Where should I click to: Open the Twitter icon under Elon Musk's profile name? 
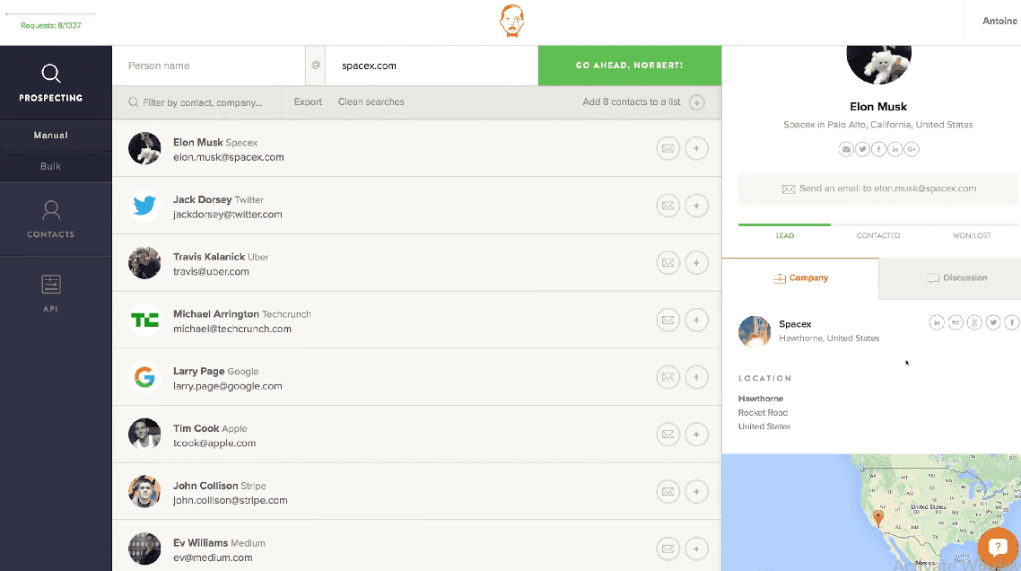pyautogui.click(x=863, y=149)
